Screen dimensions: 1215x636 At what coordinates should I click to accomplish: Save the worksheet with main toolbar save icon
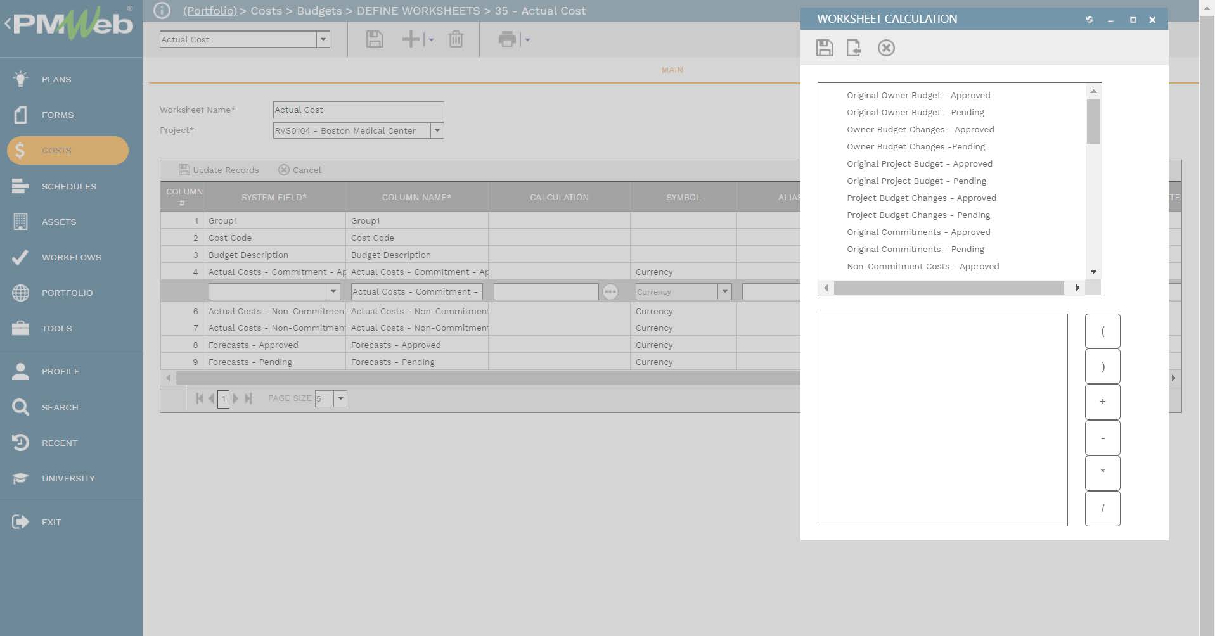[x=375, y=39]
